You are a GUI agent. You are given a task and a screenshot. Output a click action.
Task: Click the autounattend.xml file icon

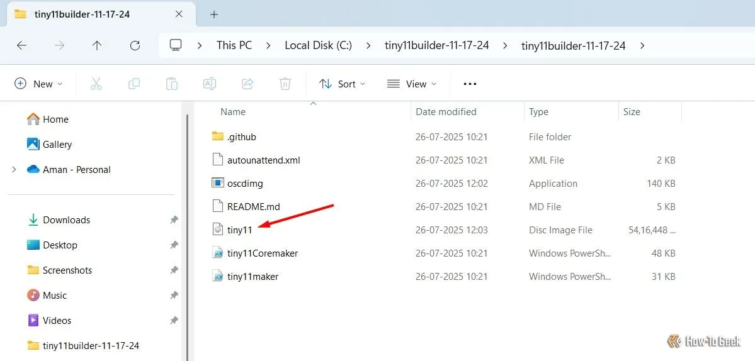[x=218, y=160]
